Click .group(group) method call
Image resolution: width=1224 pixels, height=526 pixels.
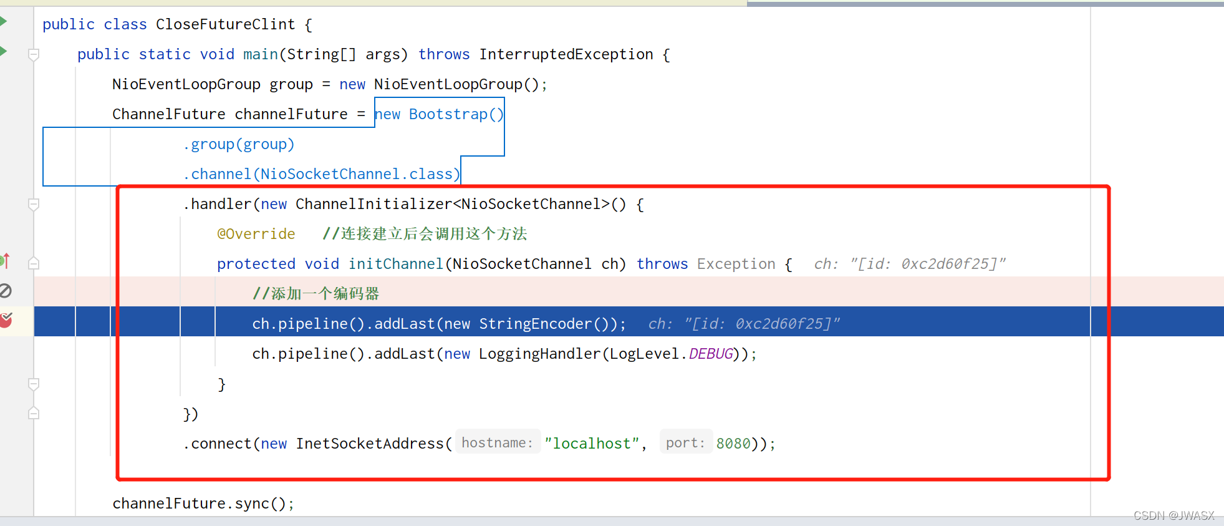[239, 144]
